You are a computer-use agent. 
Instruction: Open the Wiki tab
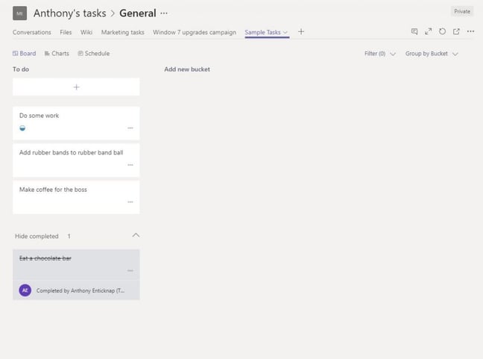86,32
